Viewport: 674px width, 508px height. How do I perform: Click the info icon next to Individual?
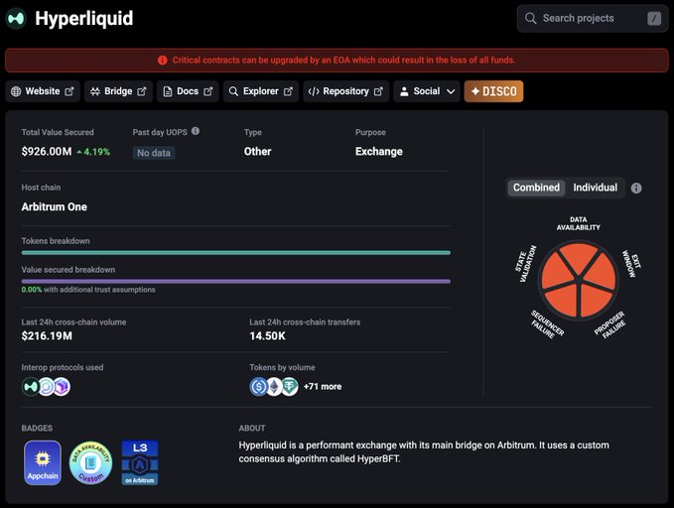pyautogui.click(x=636, y=189)
